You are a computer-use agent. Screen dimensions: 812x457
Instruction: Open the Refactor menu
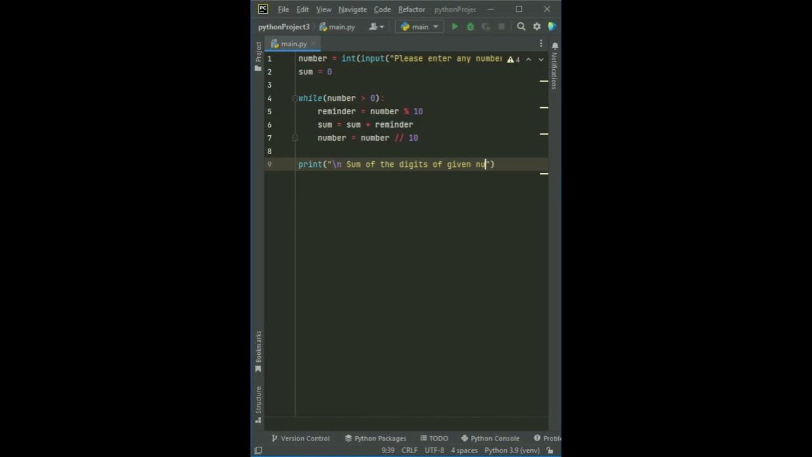point(412,10)
